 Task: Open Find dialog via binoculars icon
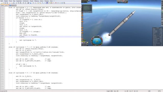(28, 3)
